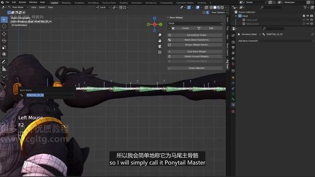Open the Tool properties tab icon

click(x=233, y=35)
